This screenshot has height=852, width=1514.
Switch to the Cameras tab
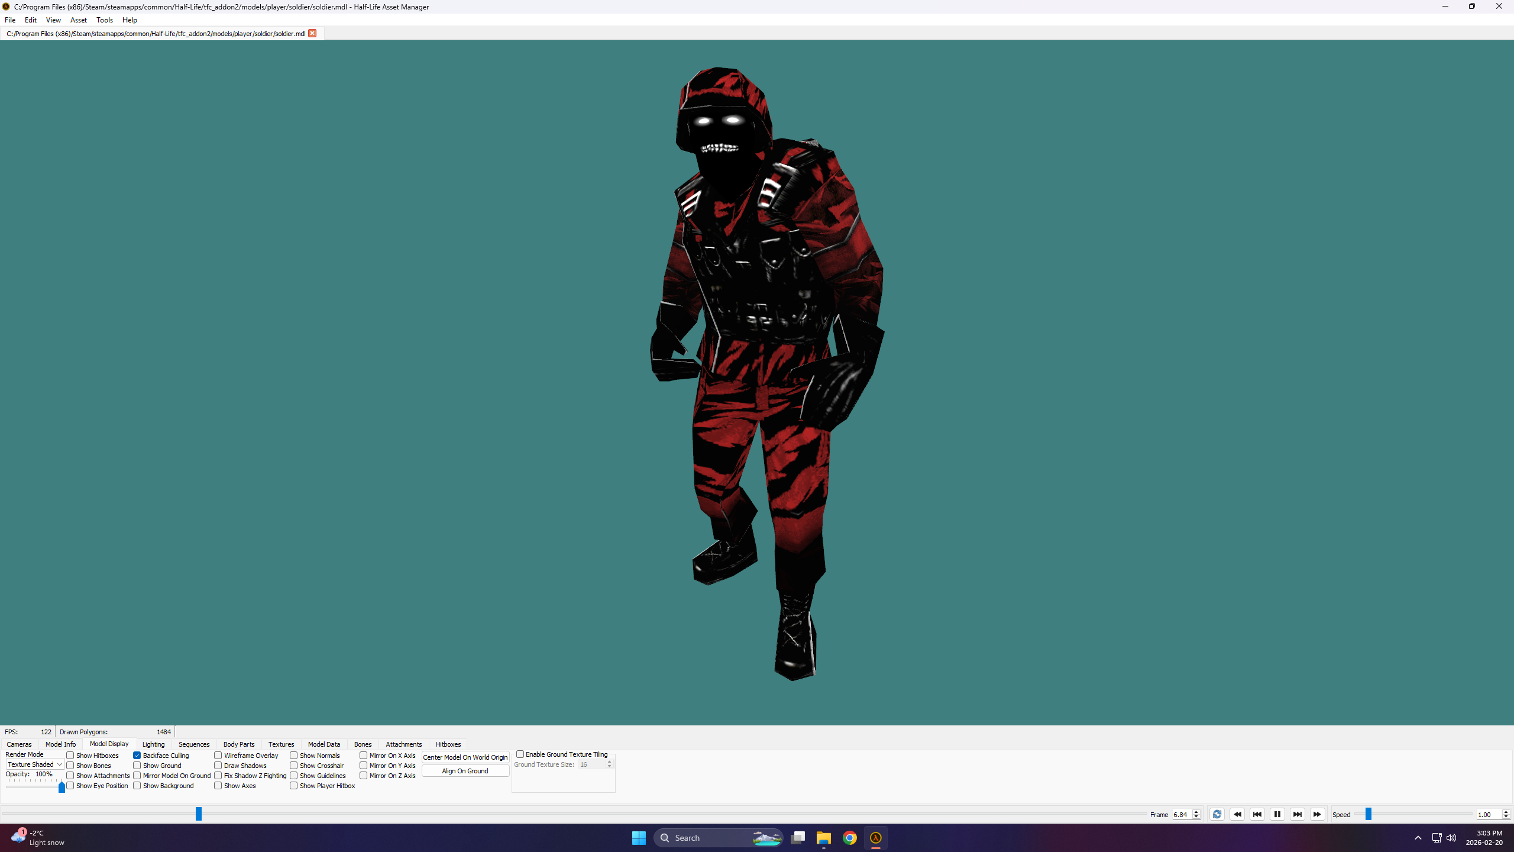19,744
